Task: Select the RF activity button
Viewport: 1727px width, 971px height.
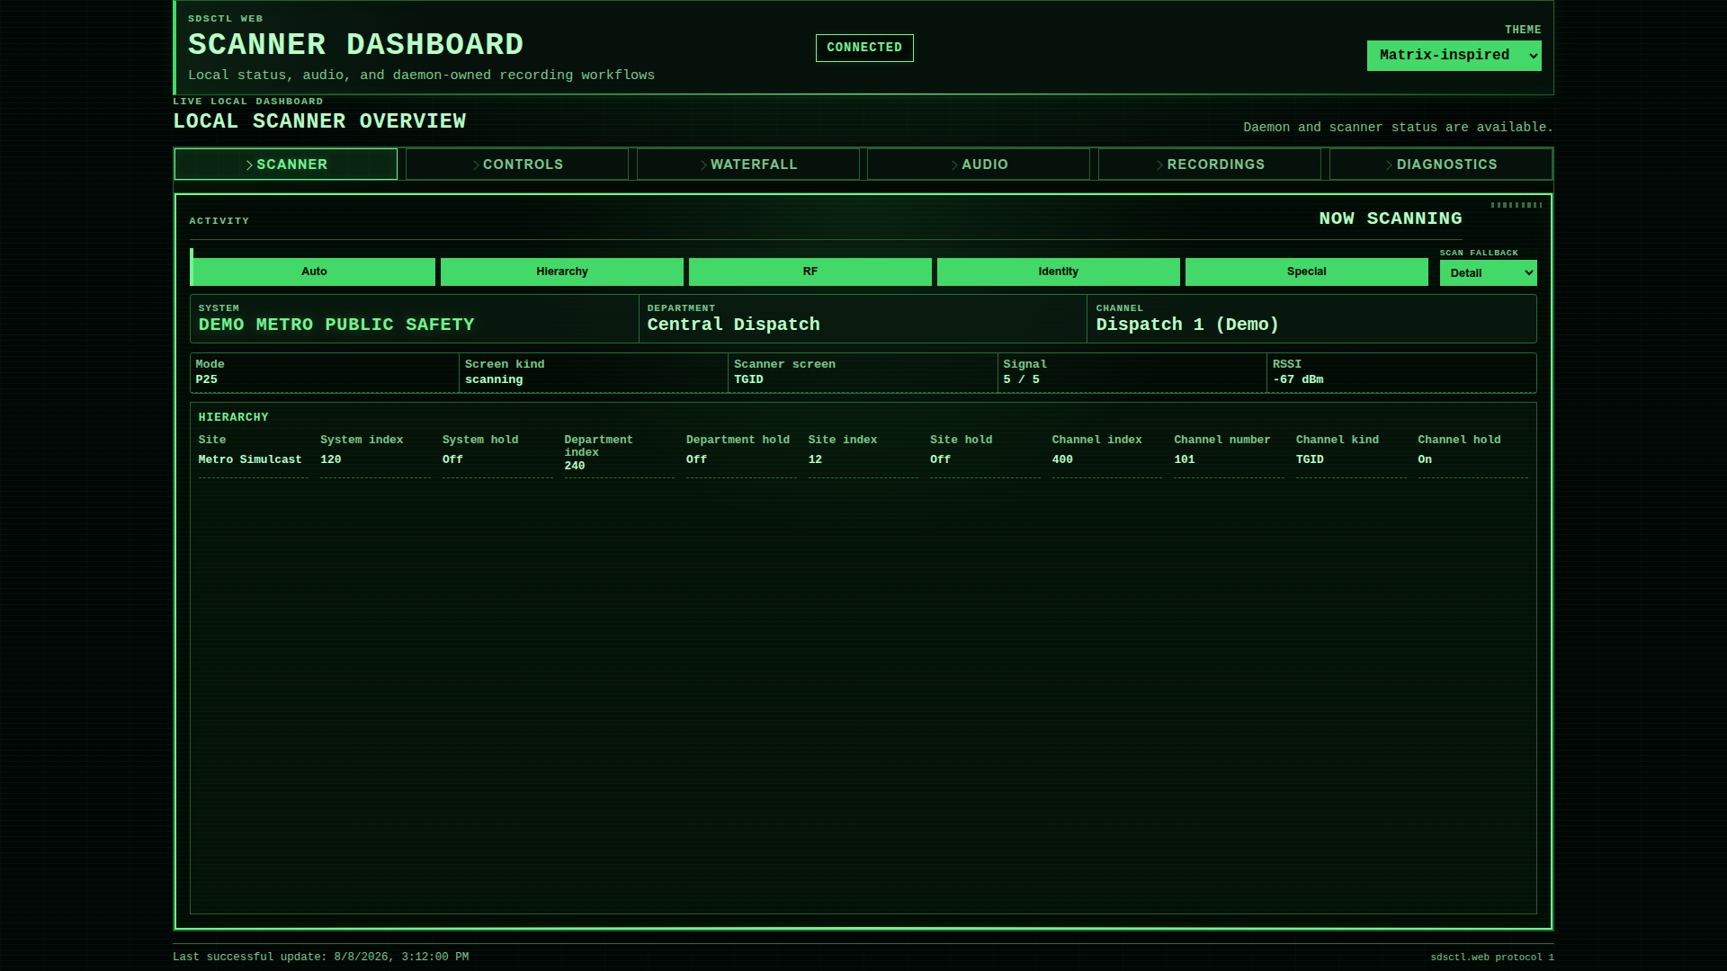Action: pyautogui.click(x=810, y=272)
